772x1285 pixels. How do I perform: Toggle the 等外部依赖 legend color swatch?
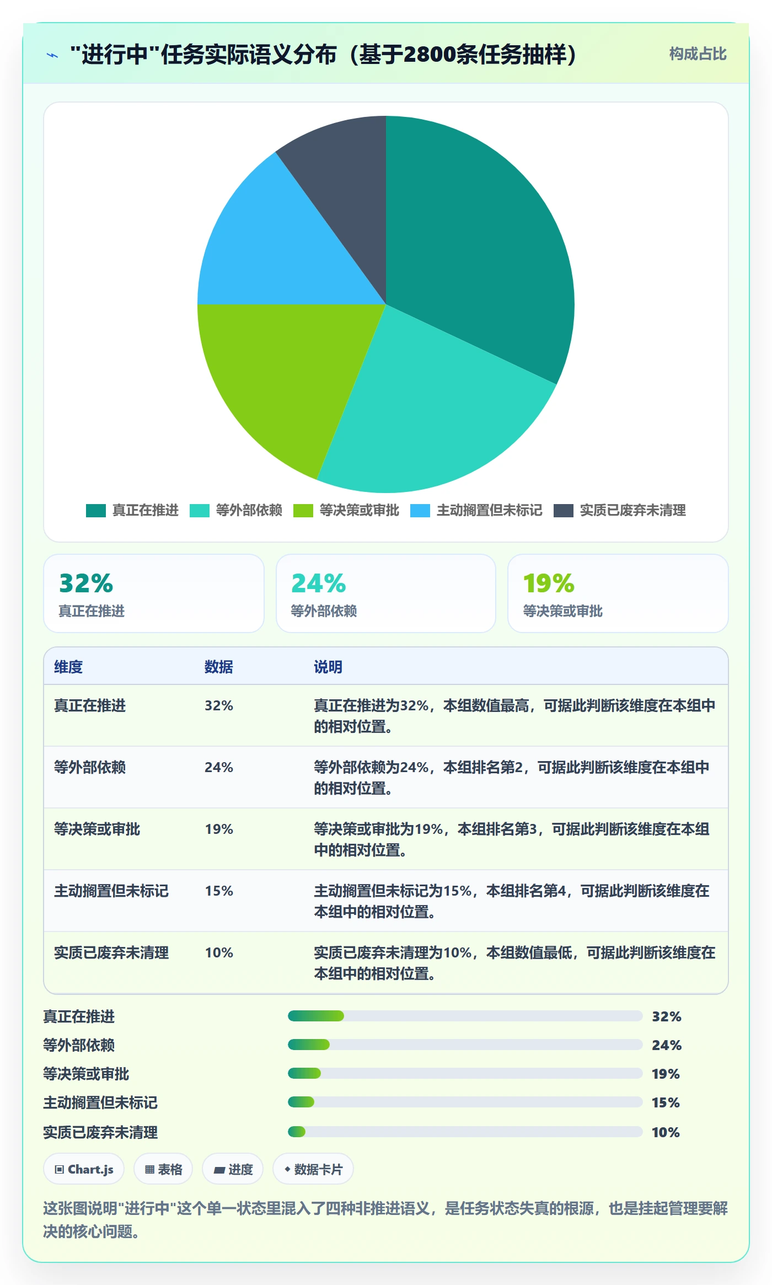[x=199, y=511]
